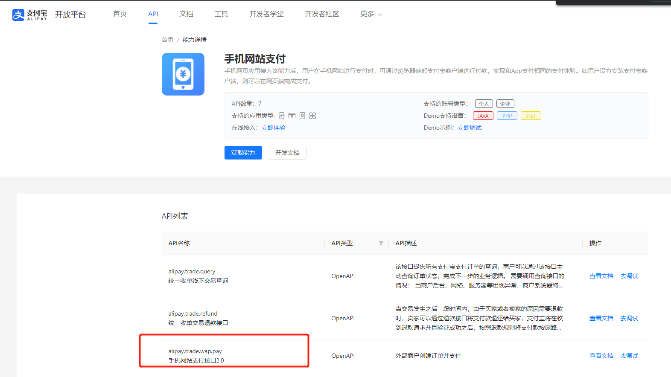The image size is (671, 377).
Task: Click OpenAPI type in alipay.trade.refund row
Action: (x=343, y=318)
